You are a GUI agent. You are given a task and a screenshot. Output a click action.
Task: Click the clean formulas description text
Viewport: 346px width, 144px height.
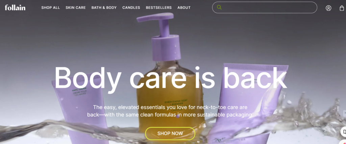pos(170,111)
